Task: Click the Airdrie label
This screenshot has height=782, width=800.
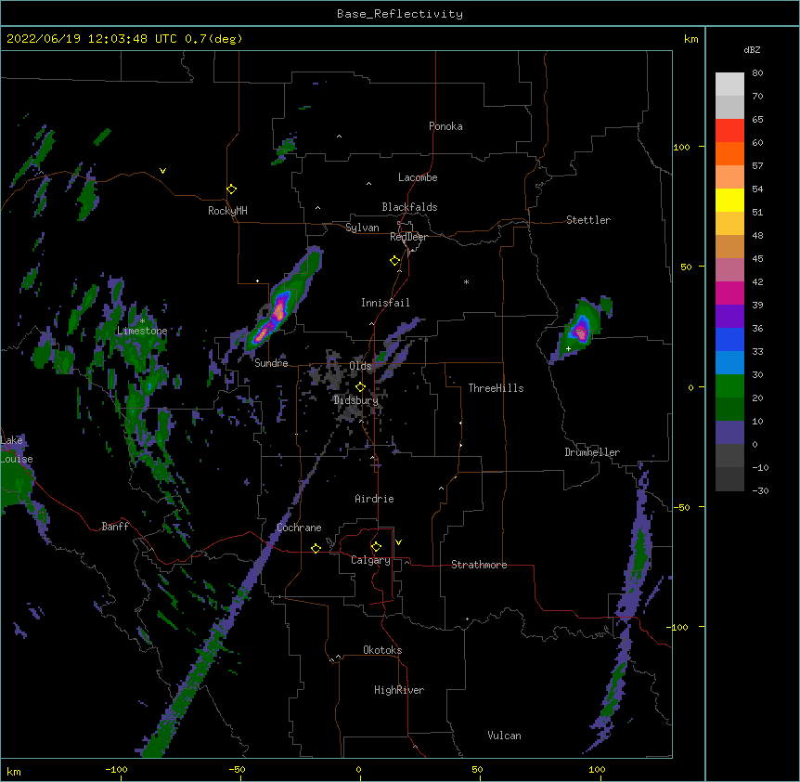Action: tap(374, 499)
